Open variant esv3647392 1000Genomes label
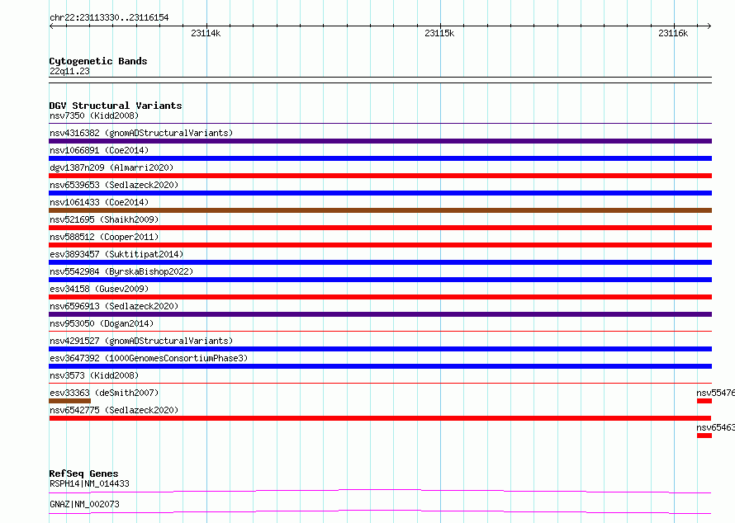This screenshot has height=523, width=735. 149,358
